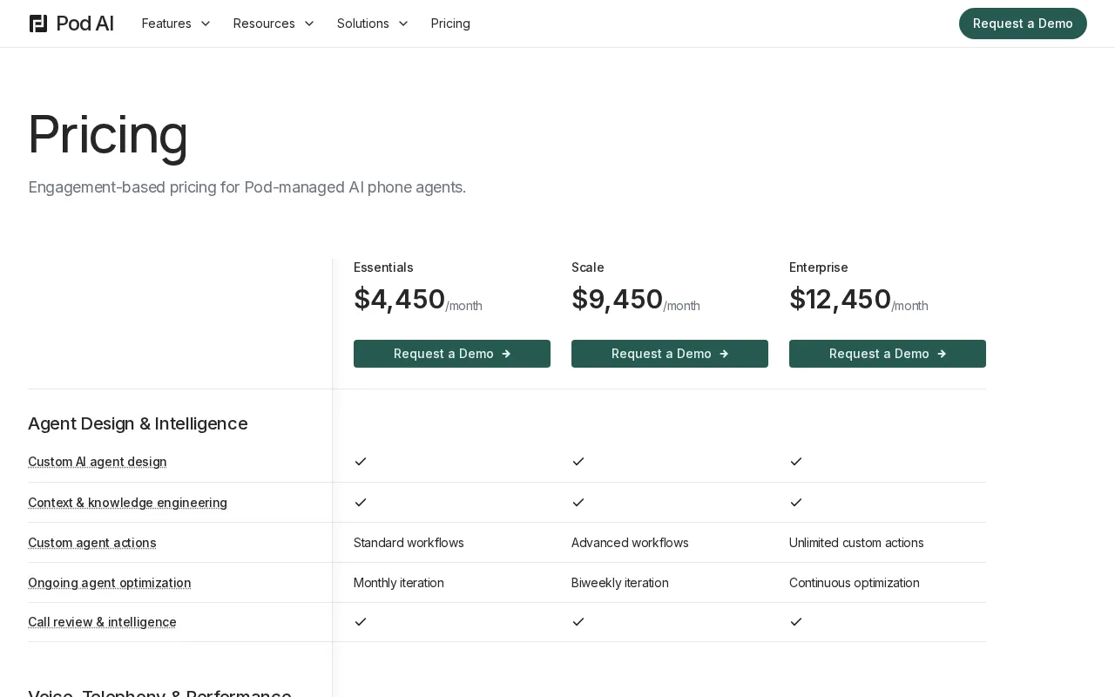1115x697 pixels.
Task: Click the Standard workflows cell
Action: [409, 543]
